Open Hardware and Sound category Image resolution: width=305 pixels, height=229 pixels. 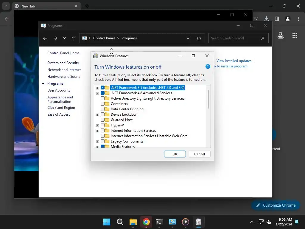click(x=64, y=77)
